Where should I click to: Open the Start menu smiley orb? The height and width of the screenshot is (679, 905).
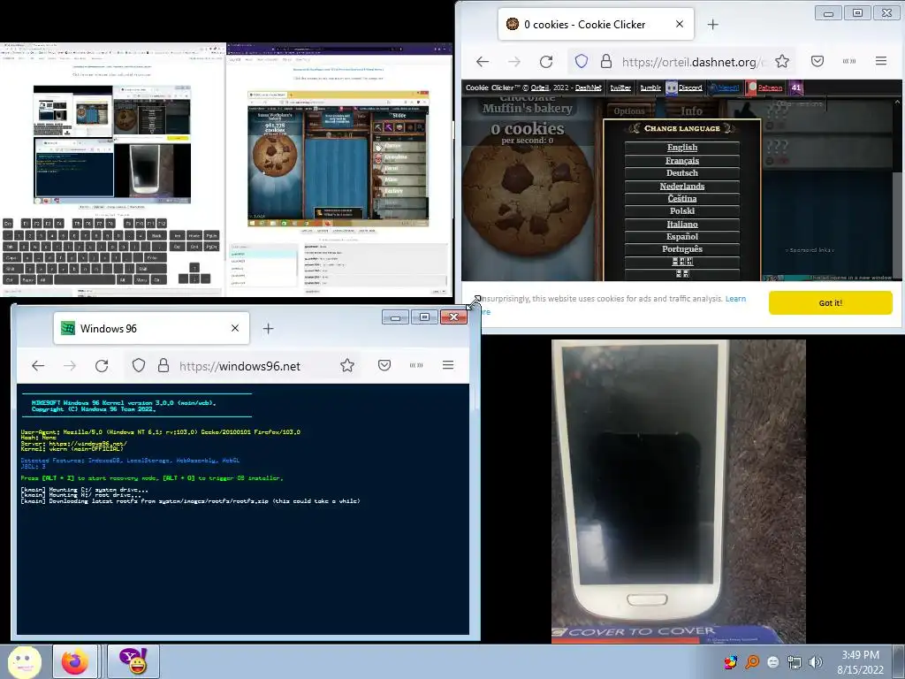(24, 661)
